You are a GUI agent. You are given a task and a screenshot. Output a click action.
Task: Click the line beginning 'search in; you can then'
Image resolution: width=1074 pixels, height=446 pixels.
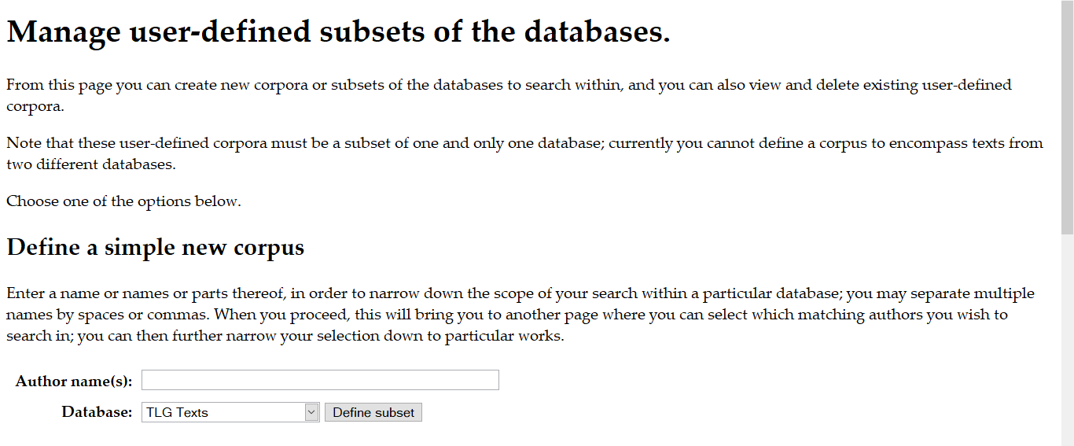tap(285, 337)
